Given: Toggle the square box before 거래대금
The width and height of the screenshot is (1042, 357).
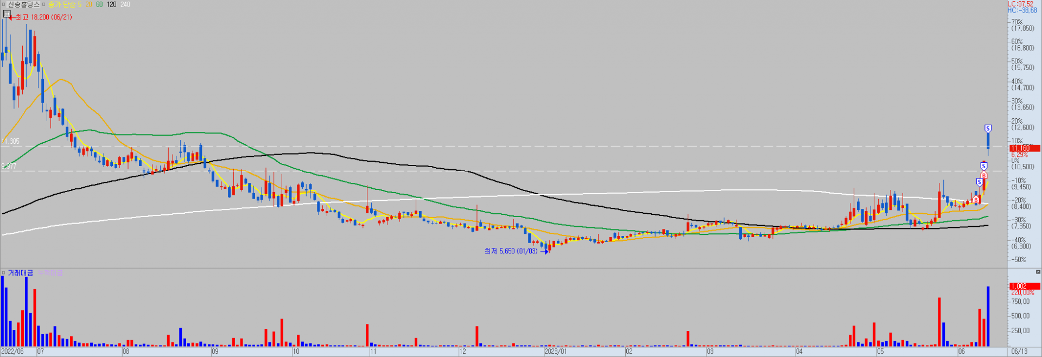Looking at the screenshot, I should pos(3,273).
